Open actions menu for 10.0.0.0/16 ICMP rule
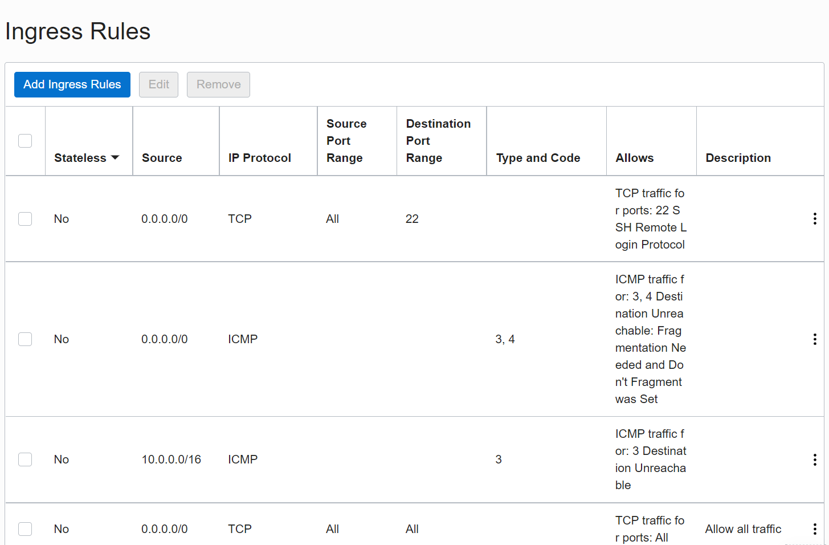Screen dimensions: 829x545 [815, 459]
